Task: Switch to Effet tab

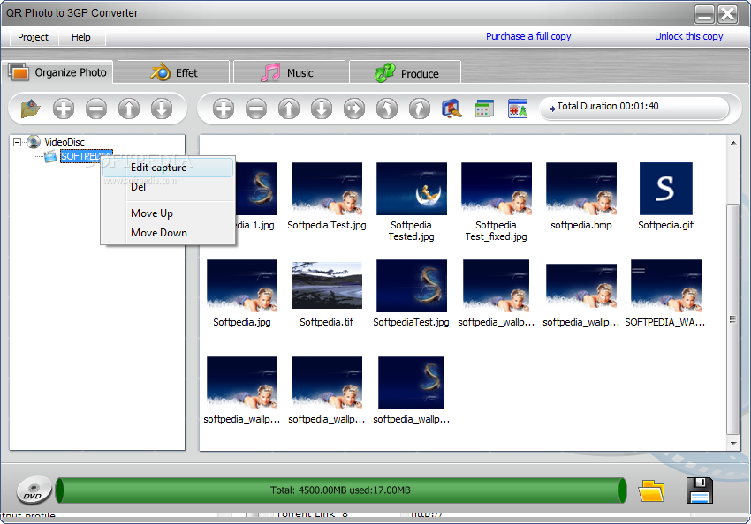Action: [x=174, y=72]
